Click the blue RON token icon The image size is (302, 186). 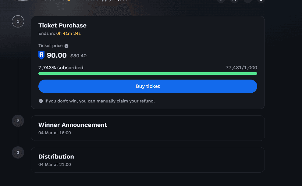point(41,55)
